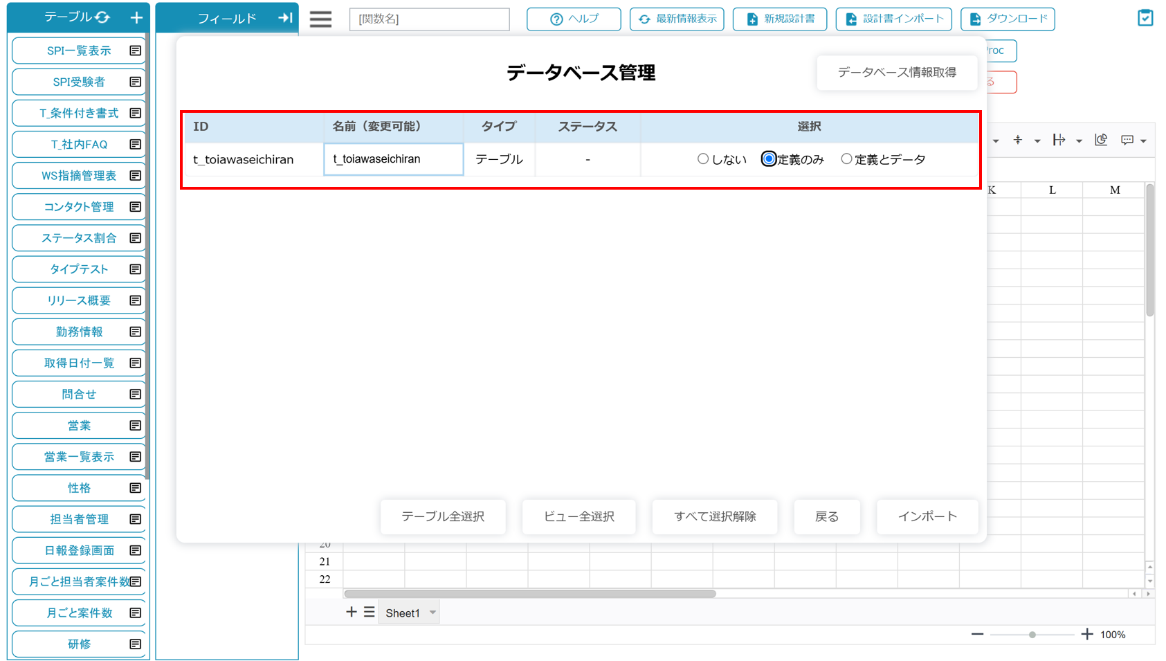Viewport: 1166px width, 661px height.
Task: Click the 設計書インポート button
Action: [894, 19]
